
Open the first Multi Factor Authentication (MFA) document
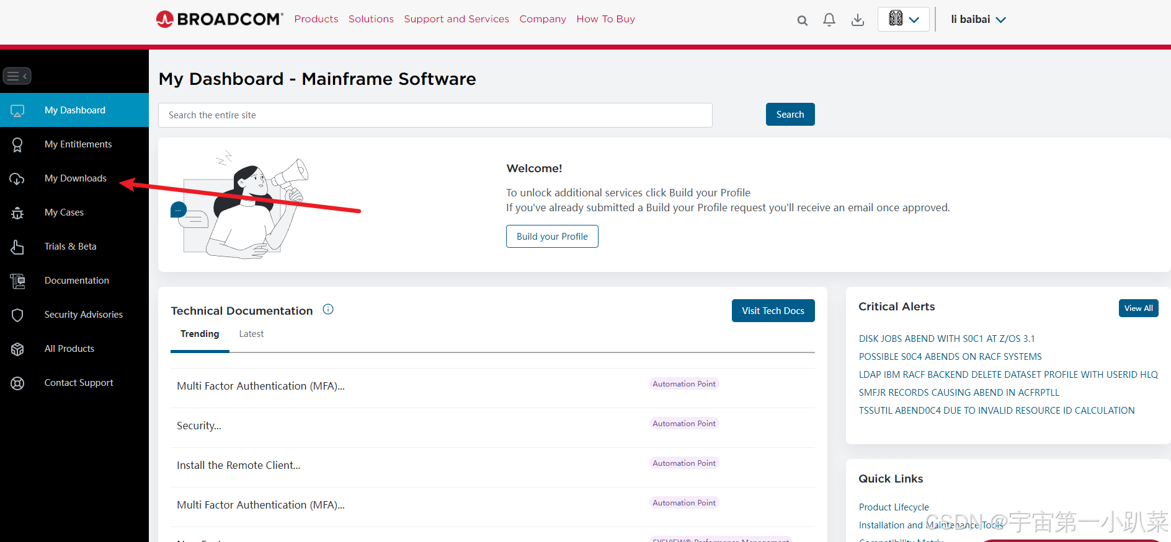point(260,386)
